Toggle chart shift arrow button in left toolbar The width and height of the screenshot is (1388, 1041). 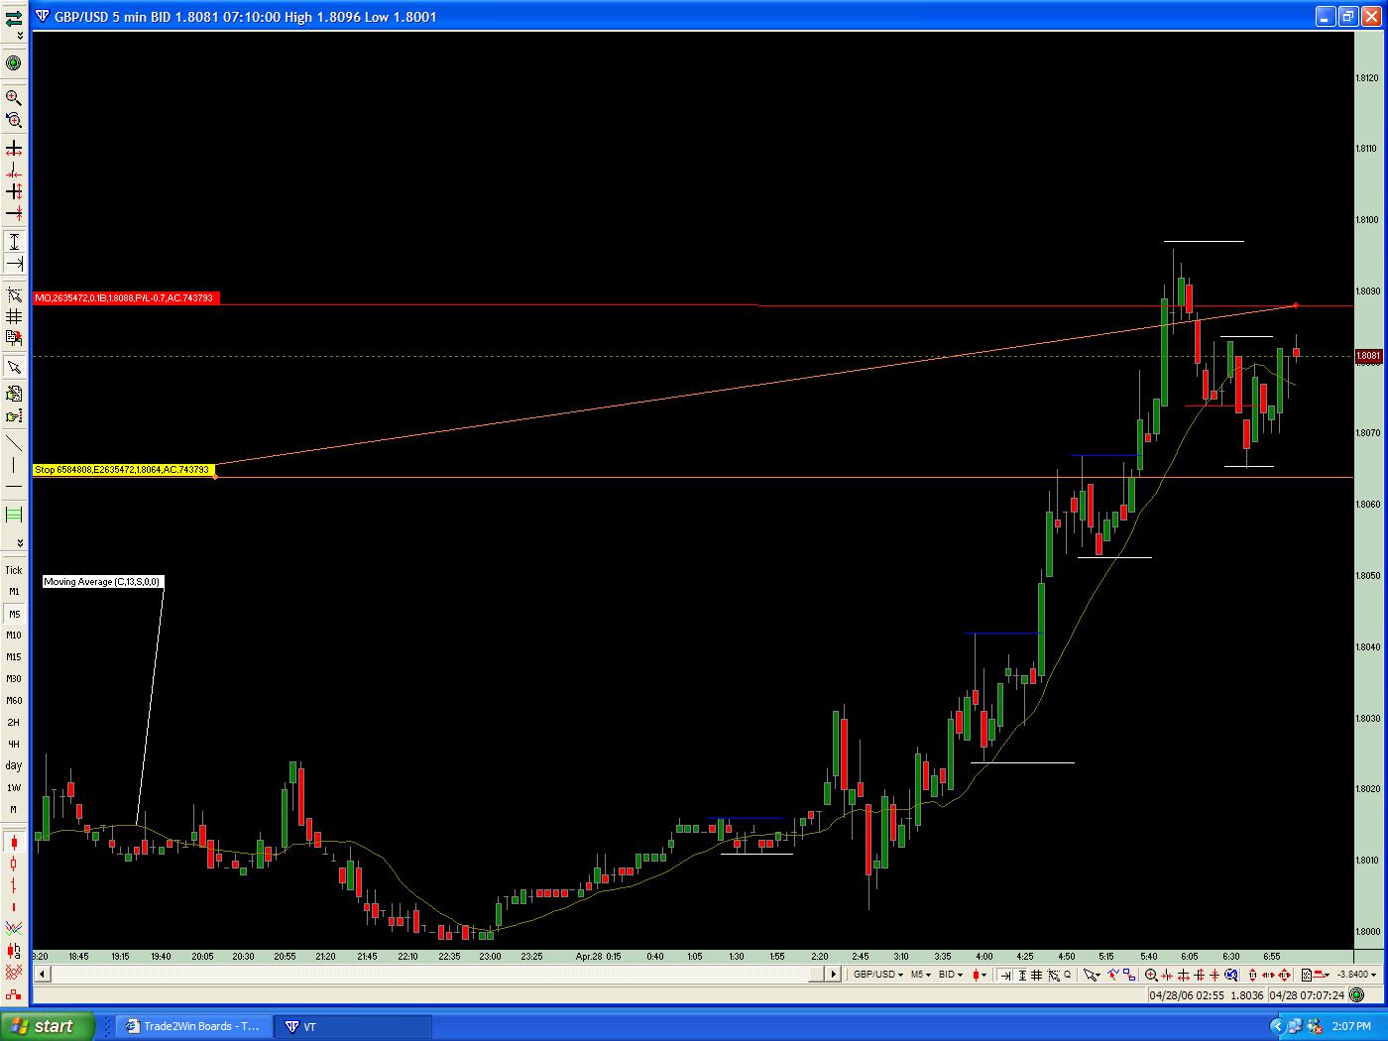[14, 263]
